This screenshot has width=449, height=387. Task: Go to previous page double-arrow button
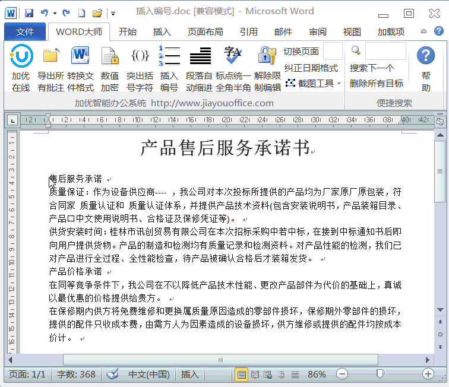pyautogui.click(x=440, y=322)
